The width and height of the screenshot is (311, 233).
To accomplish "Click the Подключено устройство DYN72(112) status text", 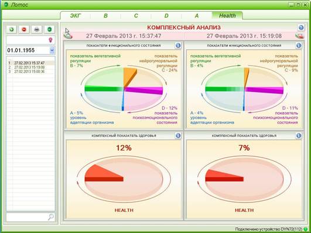I will [269, 229].
